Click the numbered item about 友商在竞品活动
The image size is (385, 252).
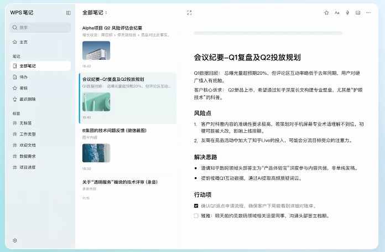[277, 140]
